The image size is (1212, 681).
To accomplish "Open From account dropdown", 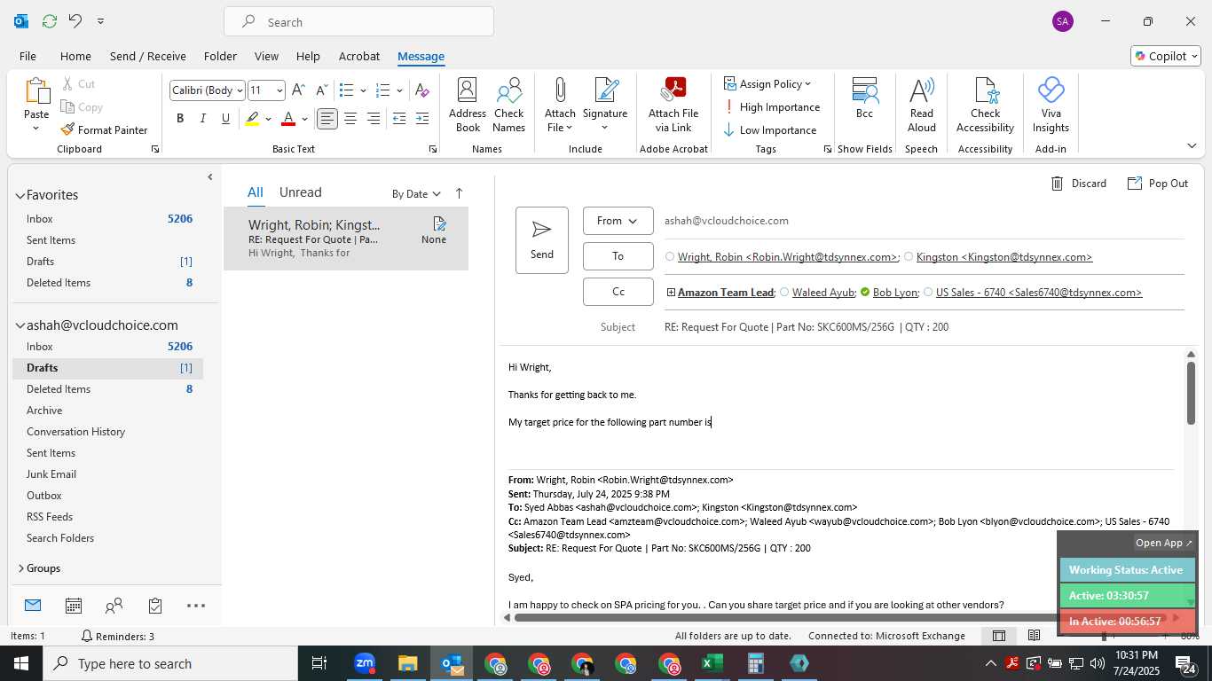I will coord(618,221).
